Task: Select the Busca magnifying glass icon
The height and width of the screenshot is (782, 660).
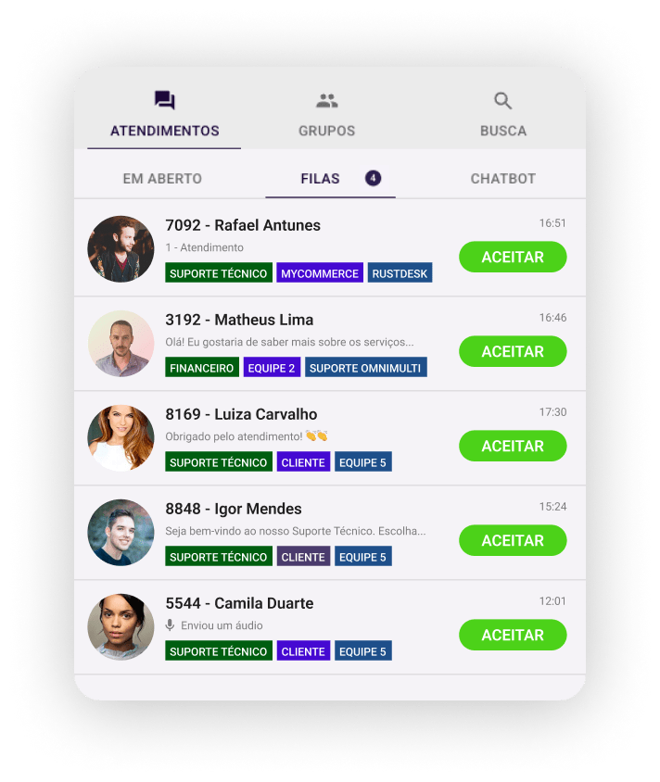Action: pos(502,101)
